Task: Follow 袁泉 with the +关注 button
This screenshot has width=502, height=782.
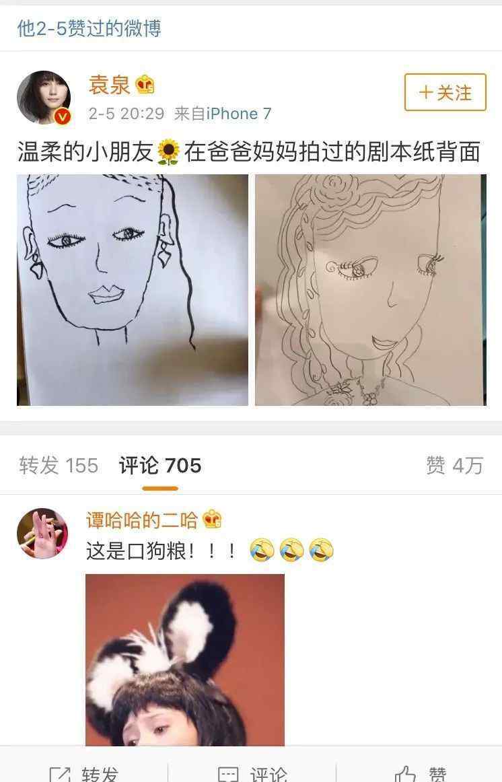Action: click(x=445, y=92)
